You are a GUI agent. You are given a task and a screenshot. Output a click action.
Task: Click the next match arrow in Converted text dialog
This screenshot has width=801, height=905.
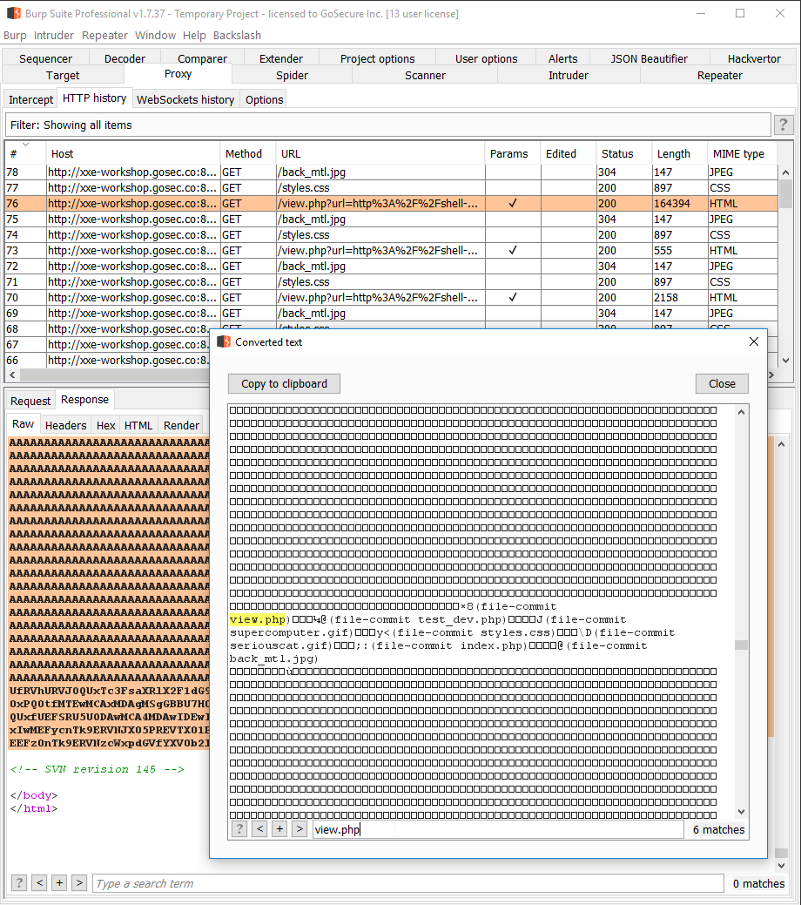click(x=300, y=828)
